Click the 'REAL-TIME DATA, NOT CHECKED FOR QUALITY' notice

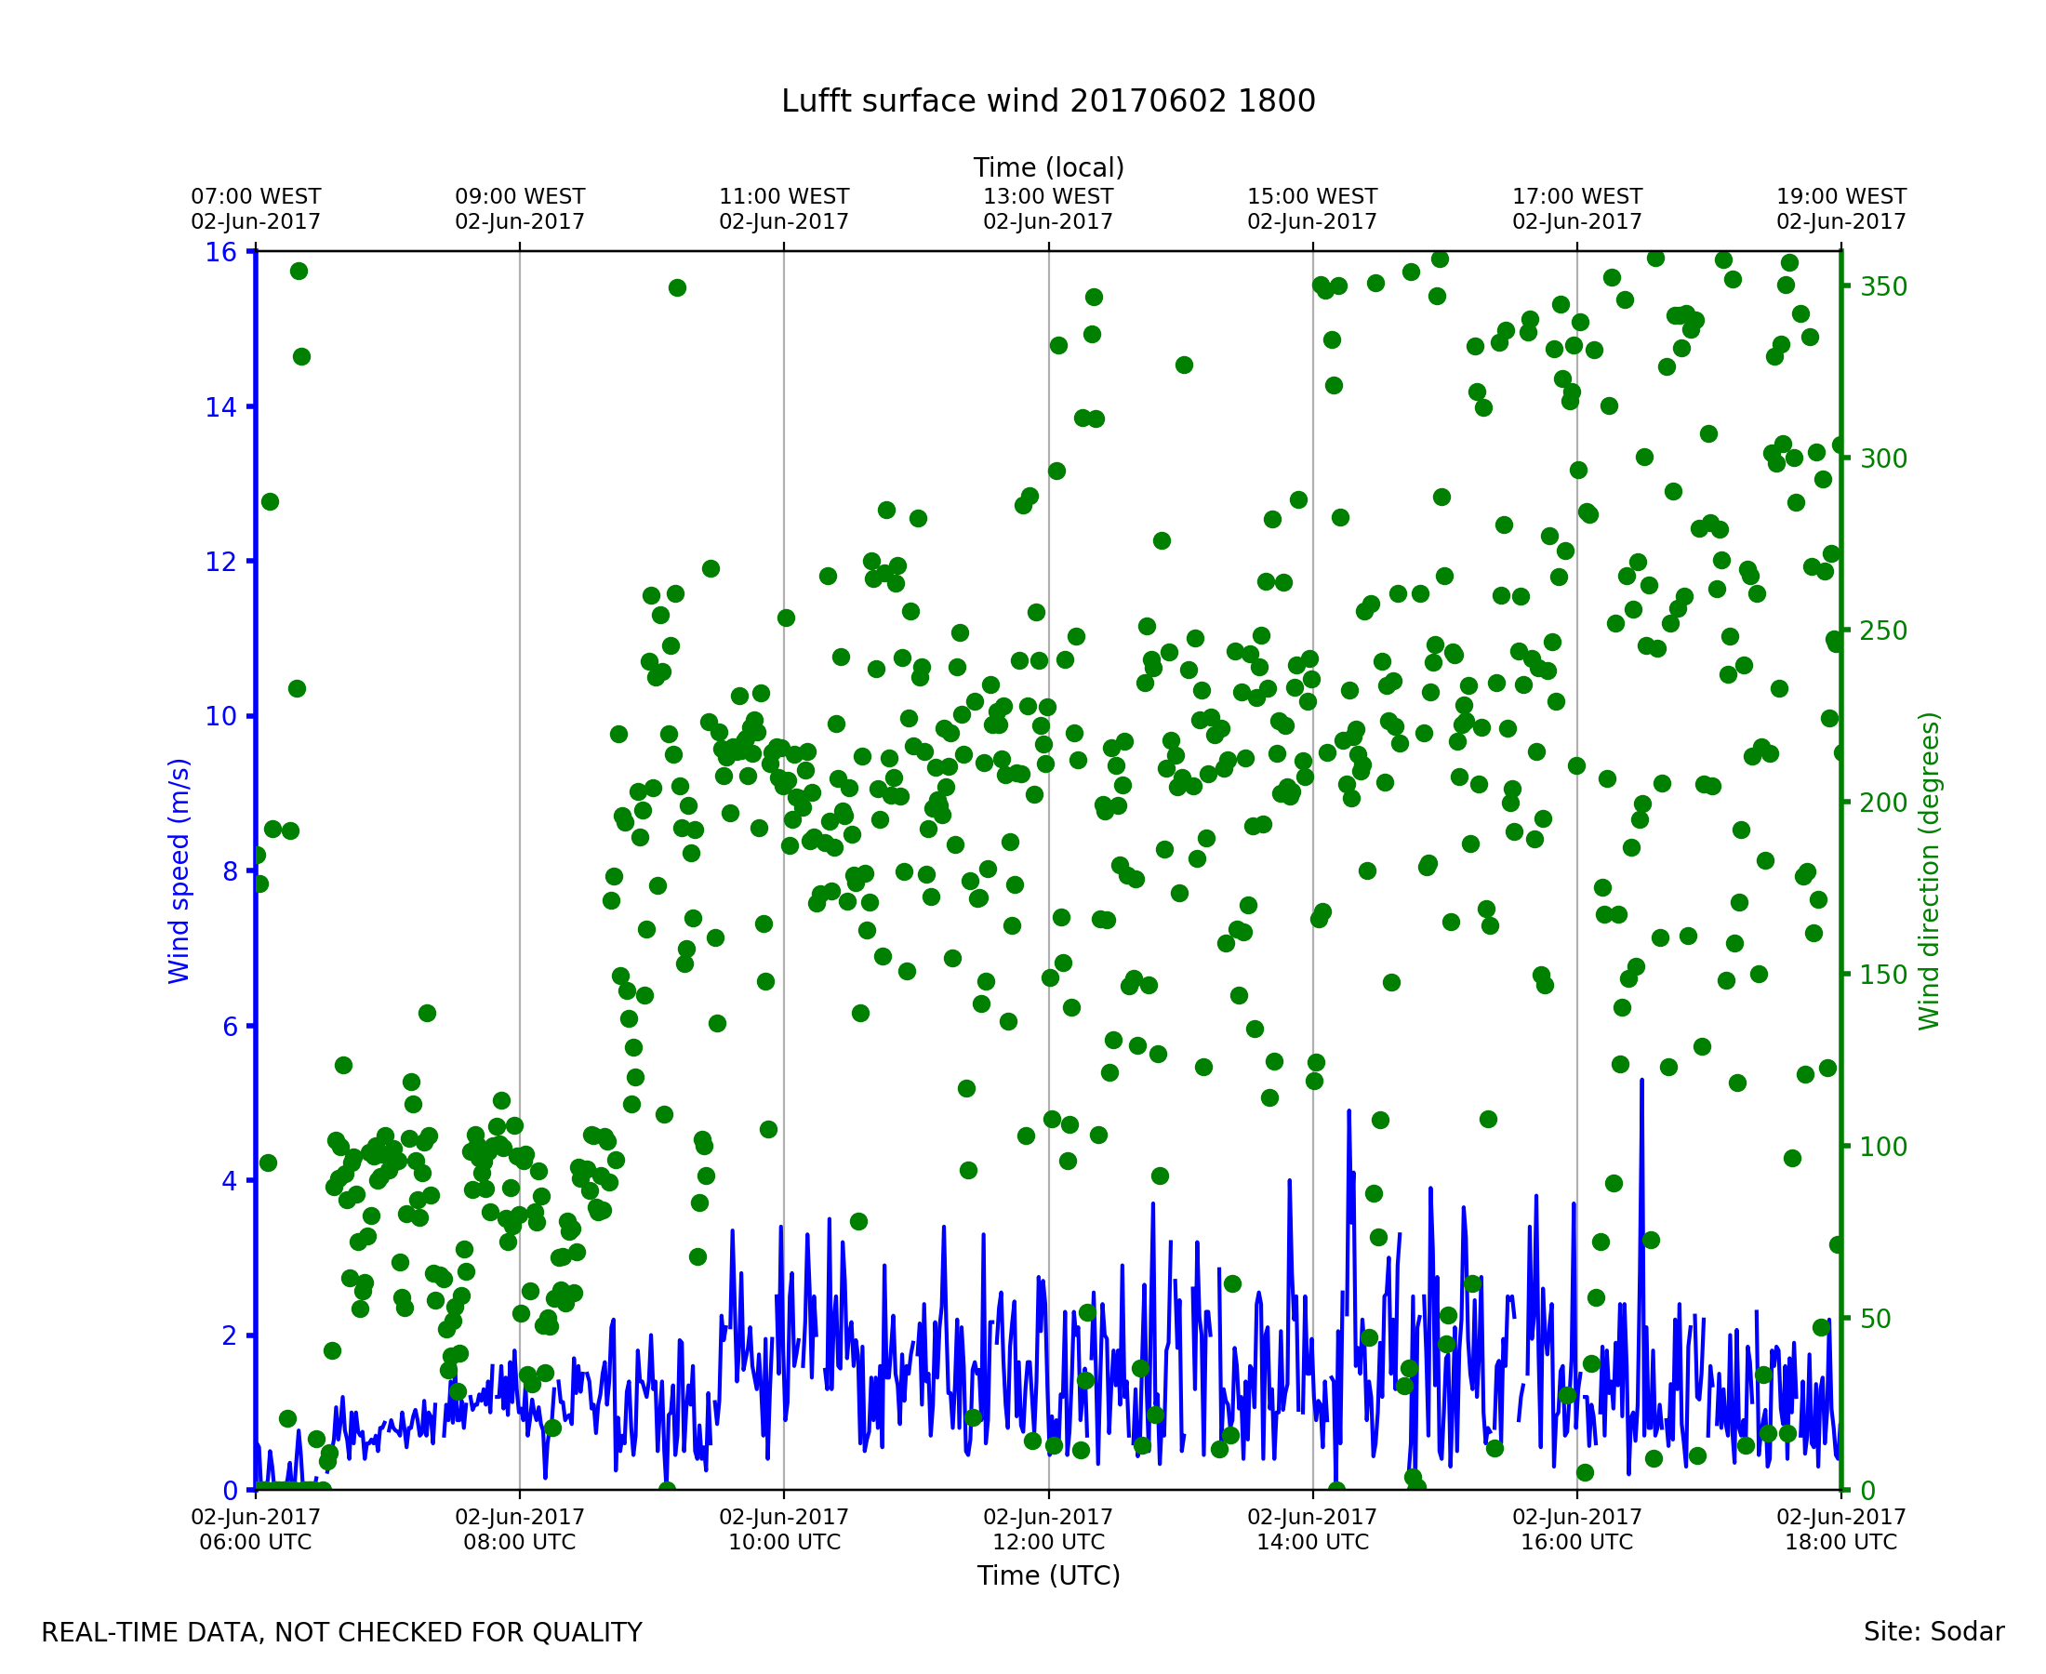[341, 1633]
